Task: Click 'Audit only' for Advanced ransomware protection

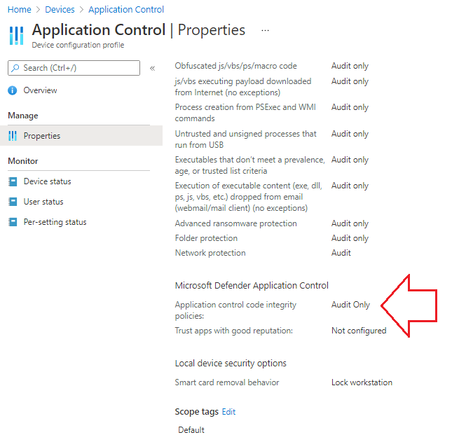Action: [x=350, y=223]
